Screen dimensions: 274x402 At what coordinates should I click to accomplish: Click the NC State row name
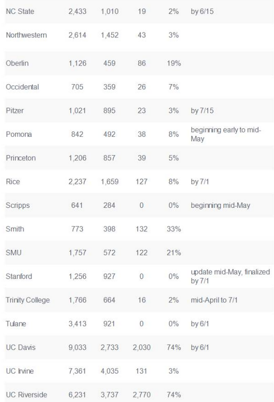(20, 11)
